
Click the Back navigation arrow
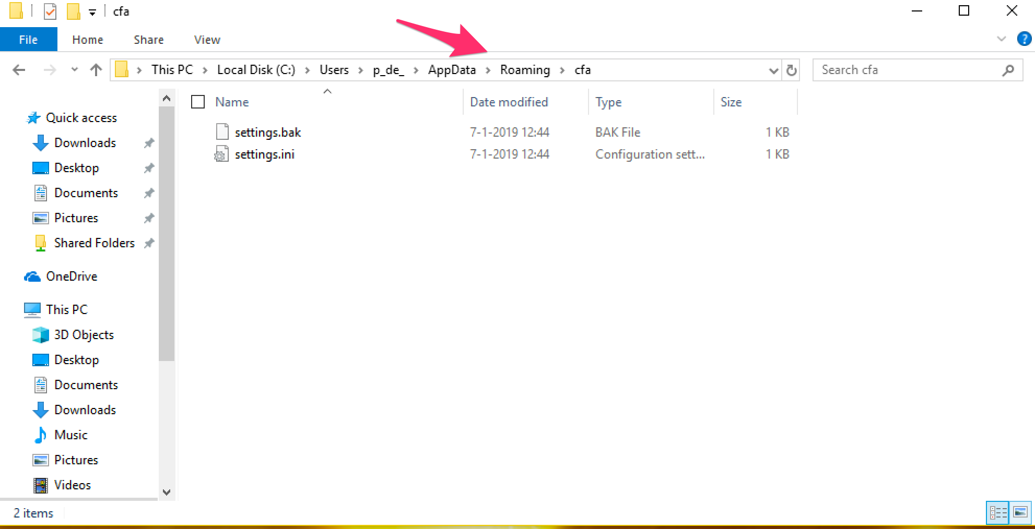coord(19,70)
